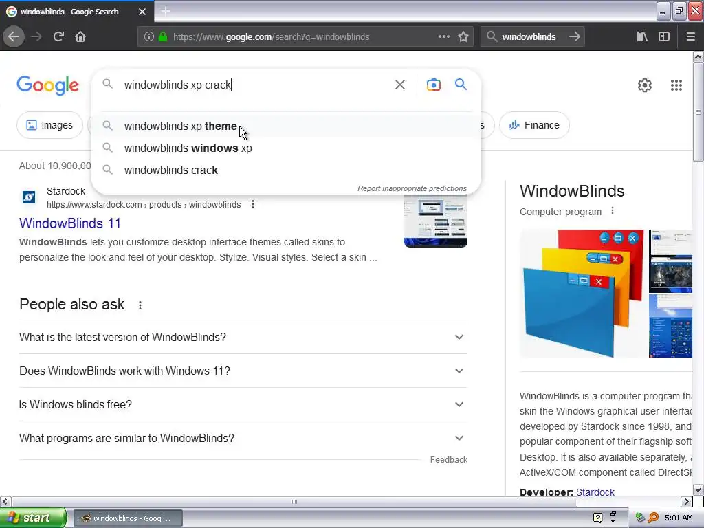704x528 pixels.
Task: Click the browser address bar URL
Action: 271,37
